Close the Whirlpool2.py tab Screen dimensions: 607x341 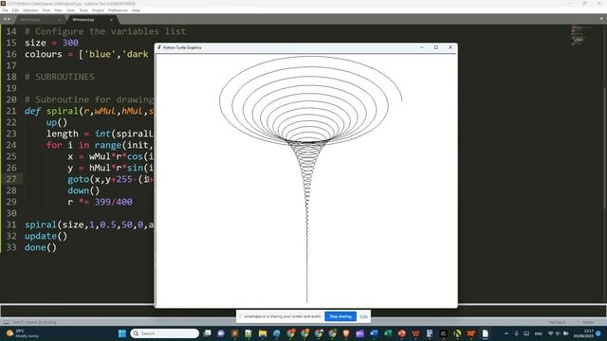(112, 19)
